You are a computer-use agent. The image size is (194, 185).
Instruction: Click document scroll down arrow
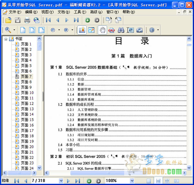coord(189,168)
